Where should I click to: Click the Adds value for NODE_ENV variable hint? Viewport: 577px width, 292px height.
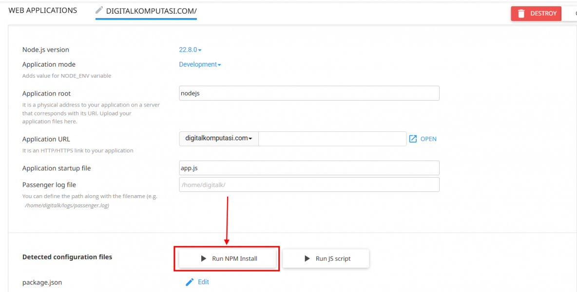tap(67, 76)
